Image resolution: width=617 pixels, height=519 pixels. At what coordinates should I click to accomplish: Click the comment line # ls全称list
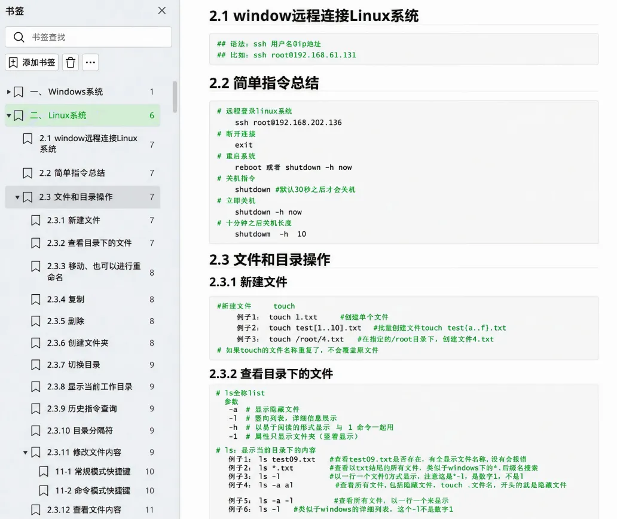[240, 393]
